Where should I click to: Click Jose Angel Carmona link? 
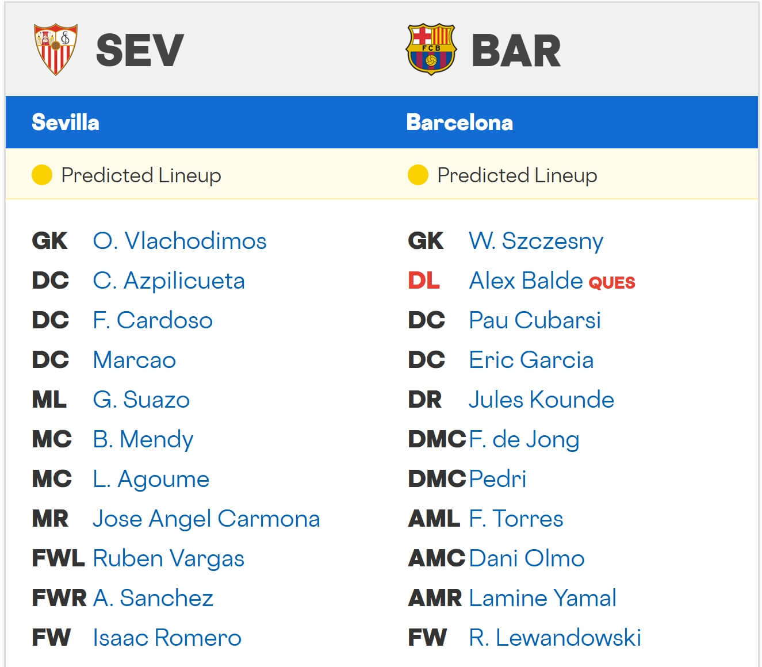(x=206, y=519)
